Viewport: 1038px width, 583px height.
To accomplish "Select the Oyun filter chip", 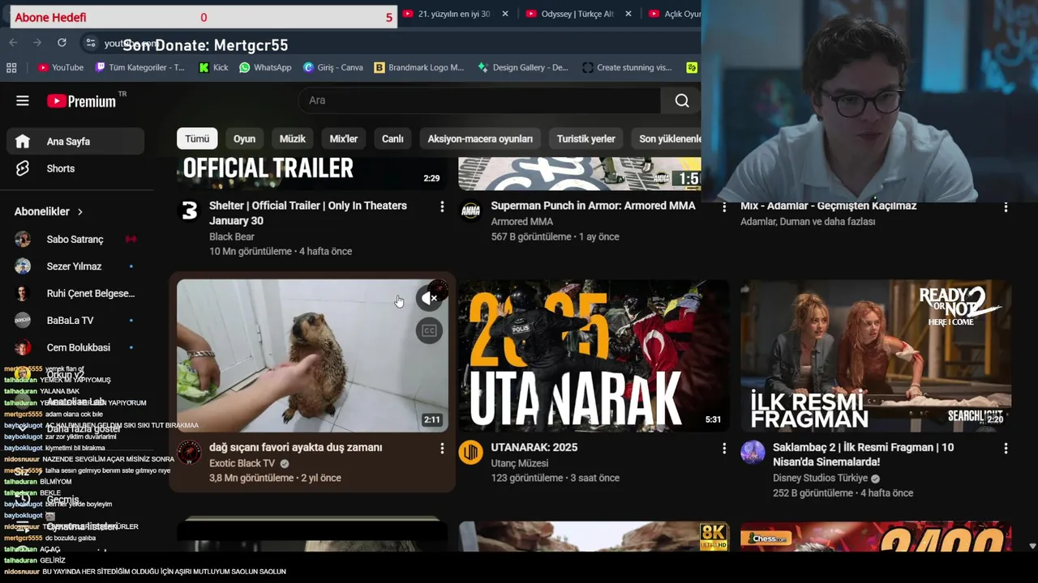I will (x=244, y=138).
